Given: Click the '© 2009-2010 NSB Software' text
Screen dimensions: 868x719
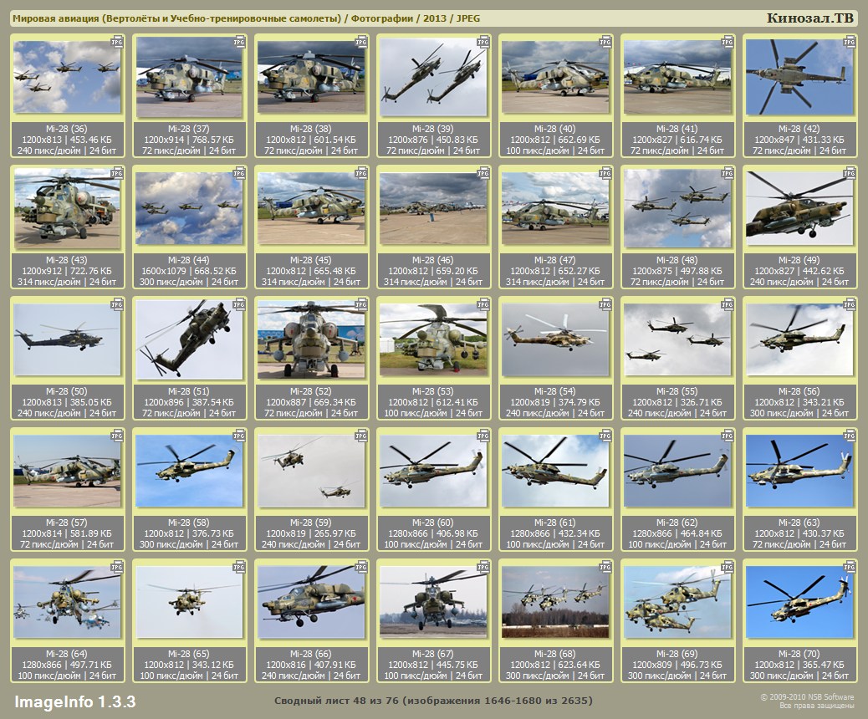Looking at the screenshot, I should pyautogui.click(x=807, y=697).
